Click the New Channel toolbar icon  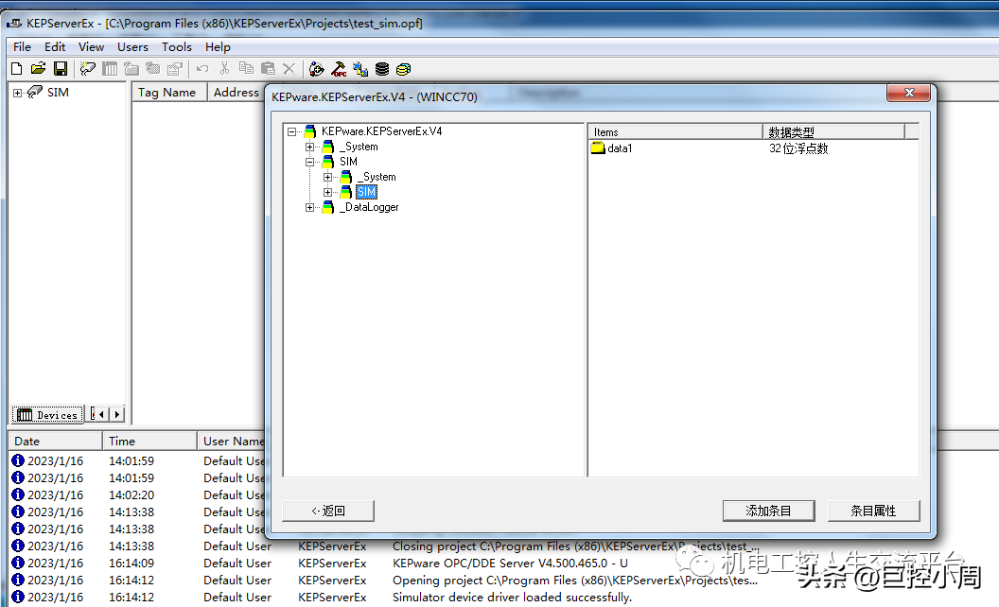88,69
